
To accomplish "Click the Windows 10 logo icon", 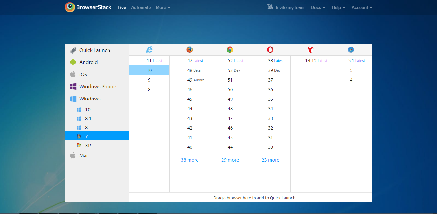I will click(x=79, y=110).
